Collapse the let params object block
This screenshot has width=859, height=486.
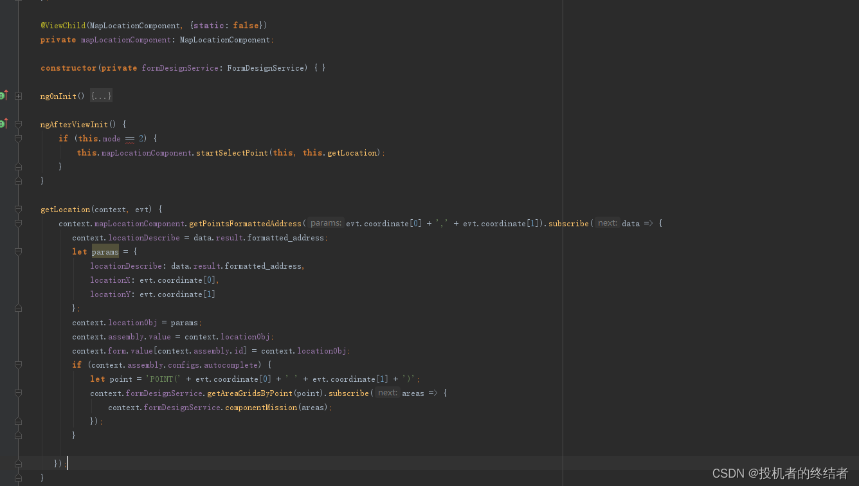pos(18,251)
